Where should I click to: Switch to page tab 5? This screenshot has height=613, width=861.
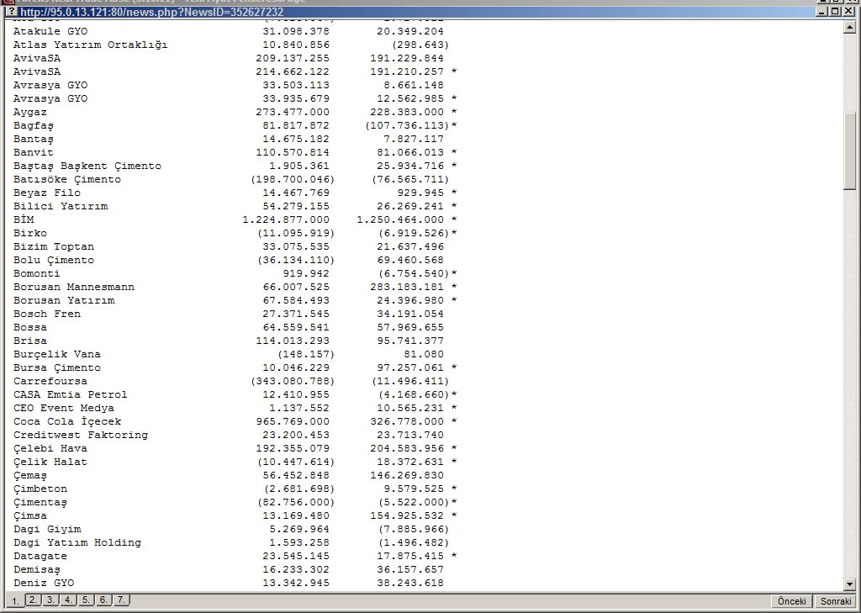pyautogui.click(x=86, y=600)
